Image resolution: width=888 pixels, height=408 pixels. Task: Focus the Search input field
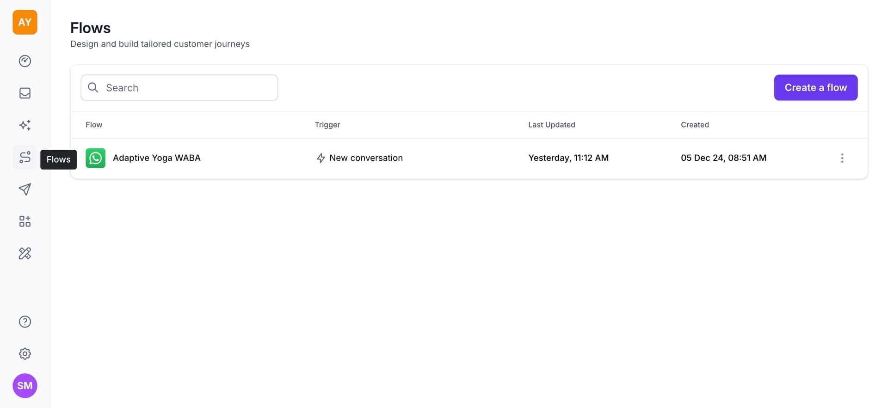(179, 87)
